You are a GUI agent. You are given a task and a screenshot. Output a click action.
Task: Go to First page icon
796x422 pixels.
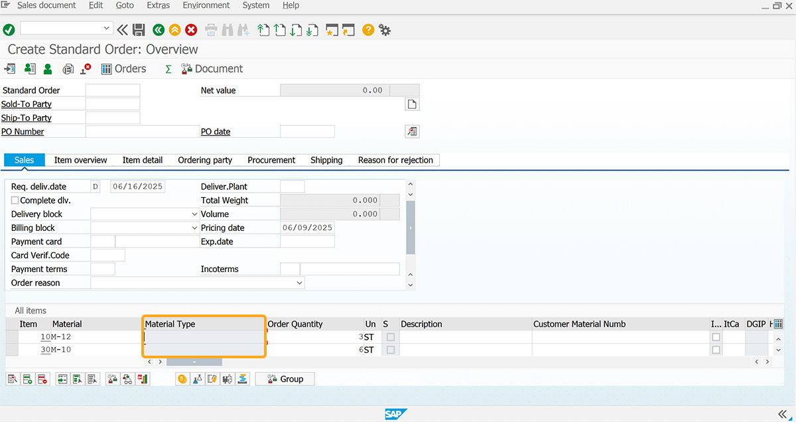[263, 29]
